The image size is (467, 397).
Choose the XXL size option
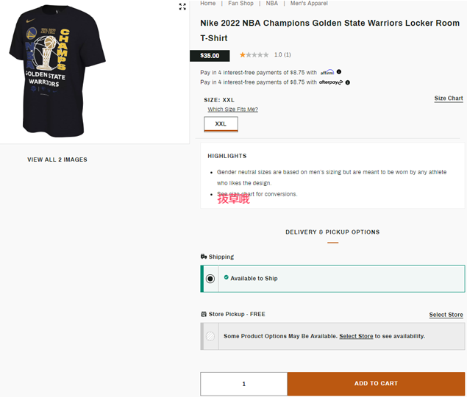coord(221,124)
